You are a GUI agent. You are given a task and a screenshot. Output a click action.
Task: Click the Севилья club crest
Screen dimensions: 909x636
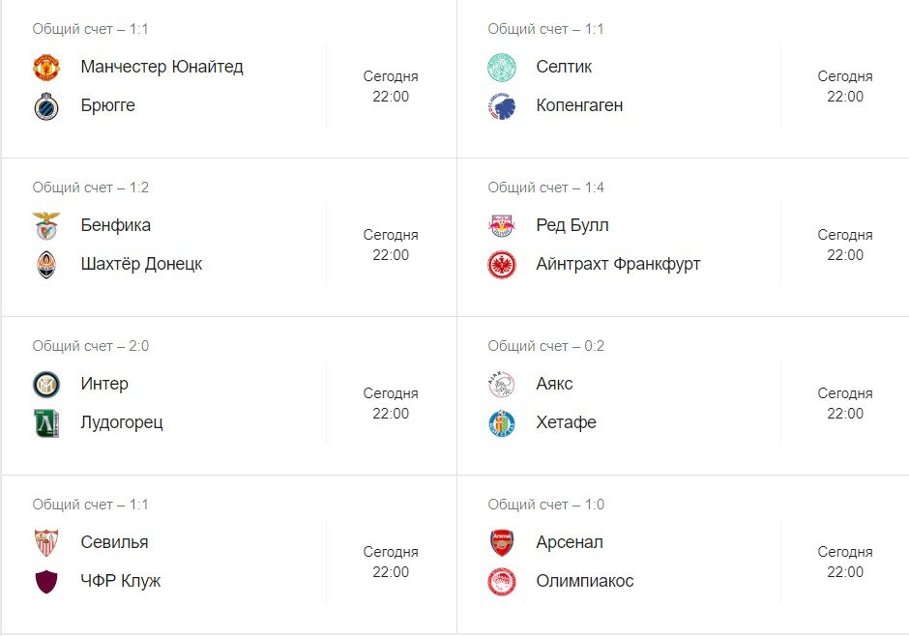click(x=46, y=542)
